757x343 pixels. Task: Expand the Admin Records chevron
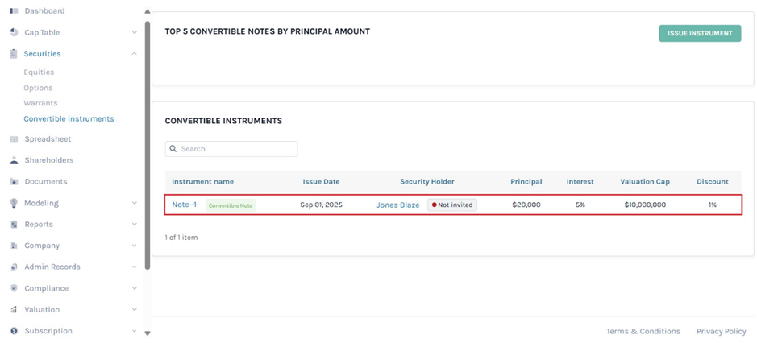(x=134, y=267)
